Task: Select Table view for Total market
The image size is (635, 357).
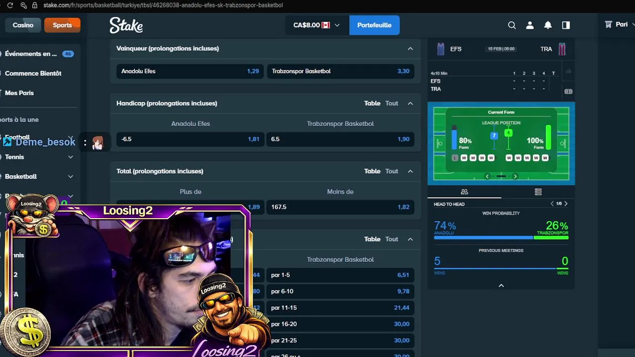Action: click(372, 171)
